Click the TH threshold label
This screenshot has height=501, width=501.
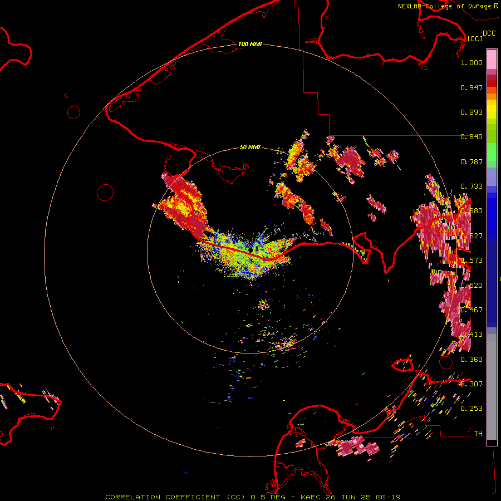click(478, 434)
